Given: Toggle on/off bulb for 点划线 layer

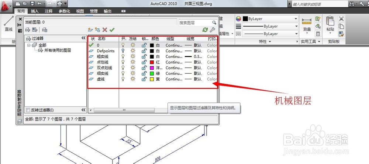Looking at the screenshot, I should 123,62.
